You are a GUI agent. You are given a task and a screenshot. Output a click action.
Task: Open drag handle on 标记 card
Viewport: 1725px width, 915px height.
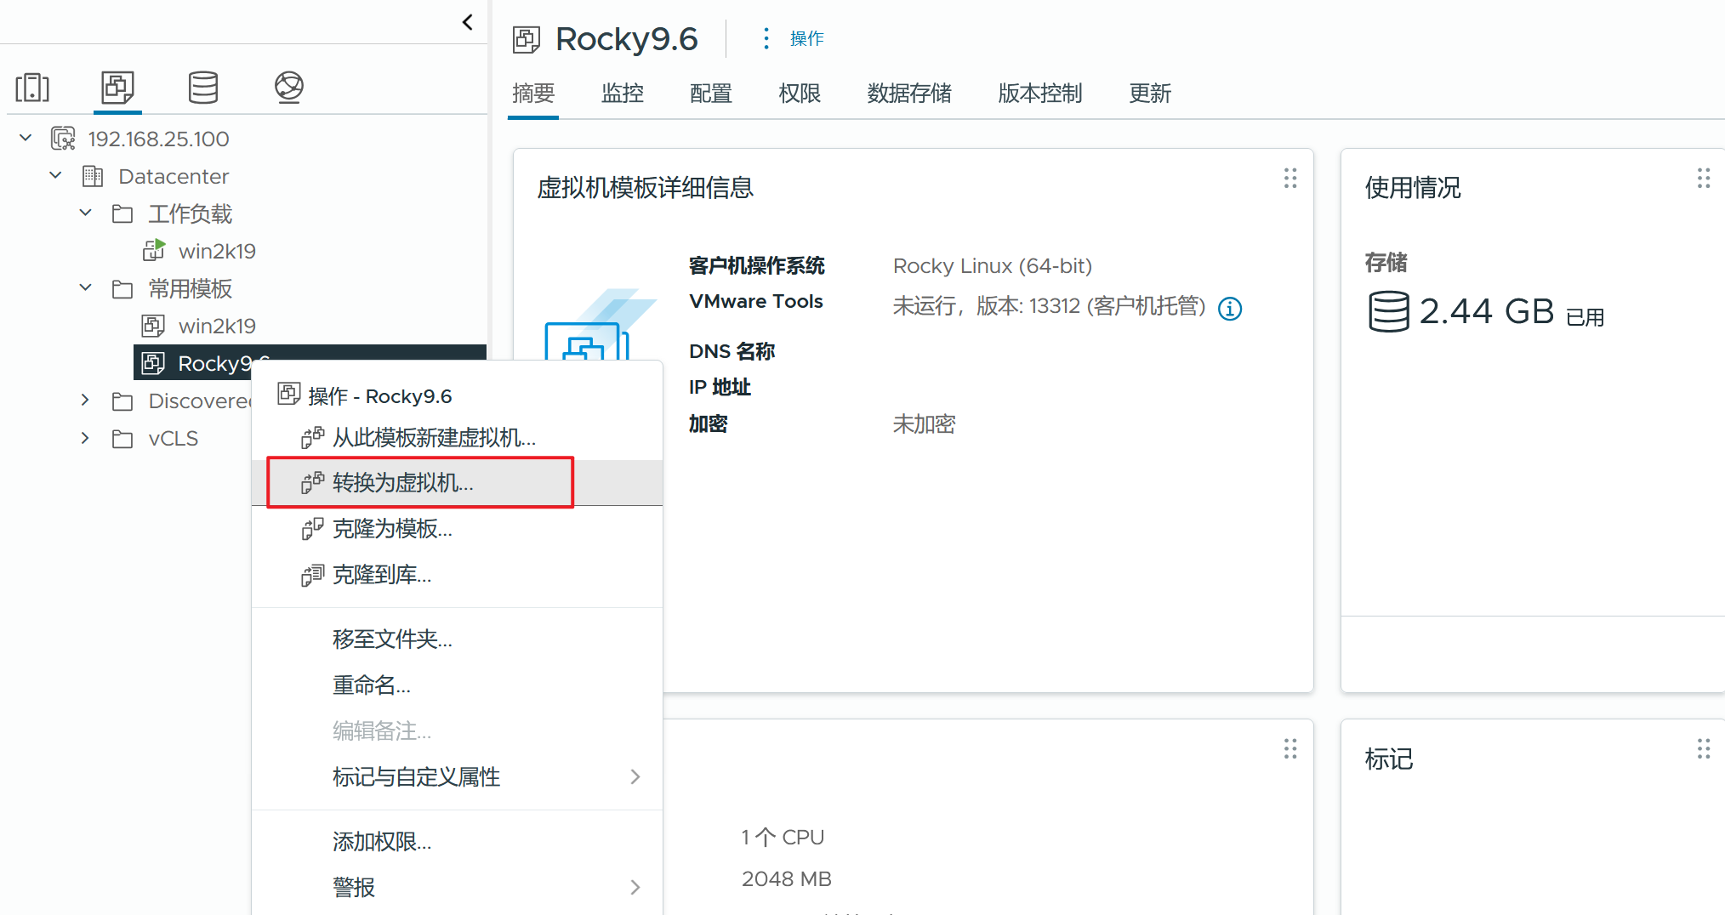pyautogui.click(x=1704, y=748)
